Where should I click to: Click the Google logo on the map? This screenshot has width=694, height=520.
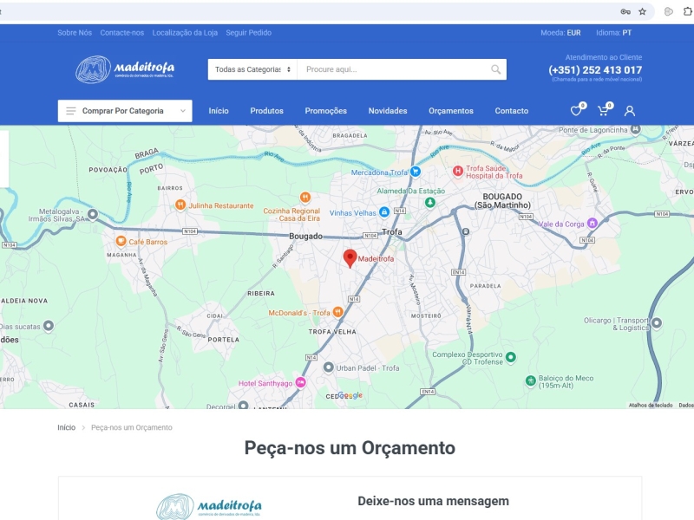[x=350, y=395]
